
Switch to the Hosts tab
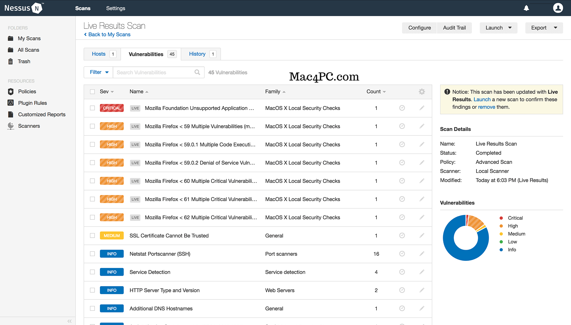pos(102,54)
